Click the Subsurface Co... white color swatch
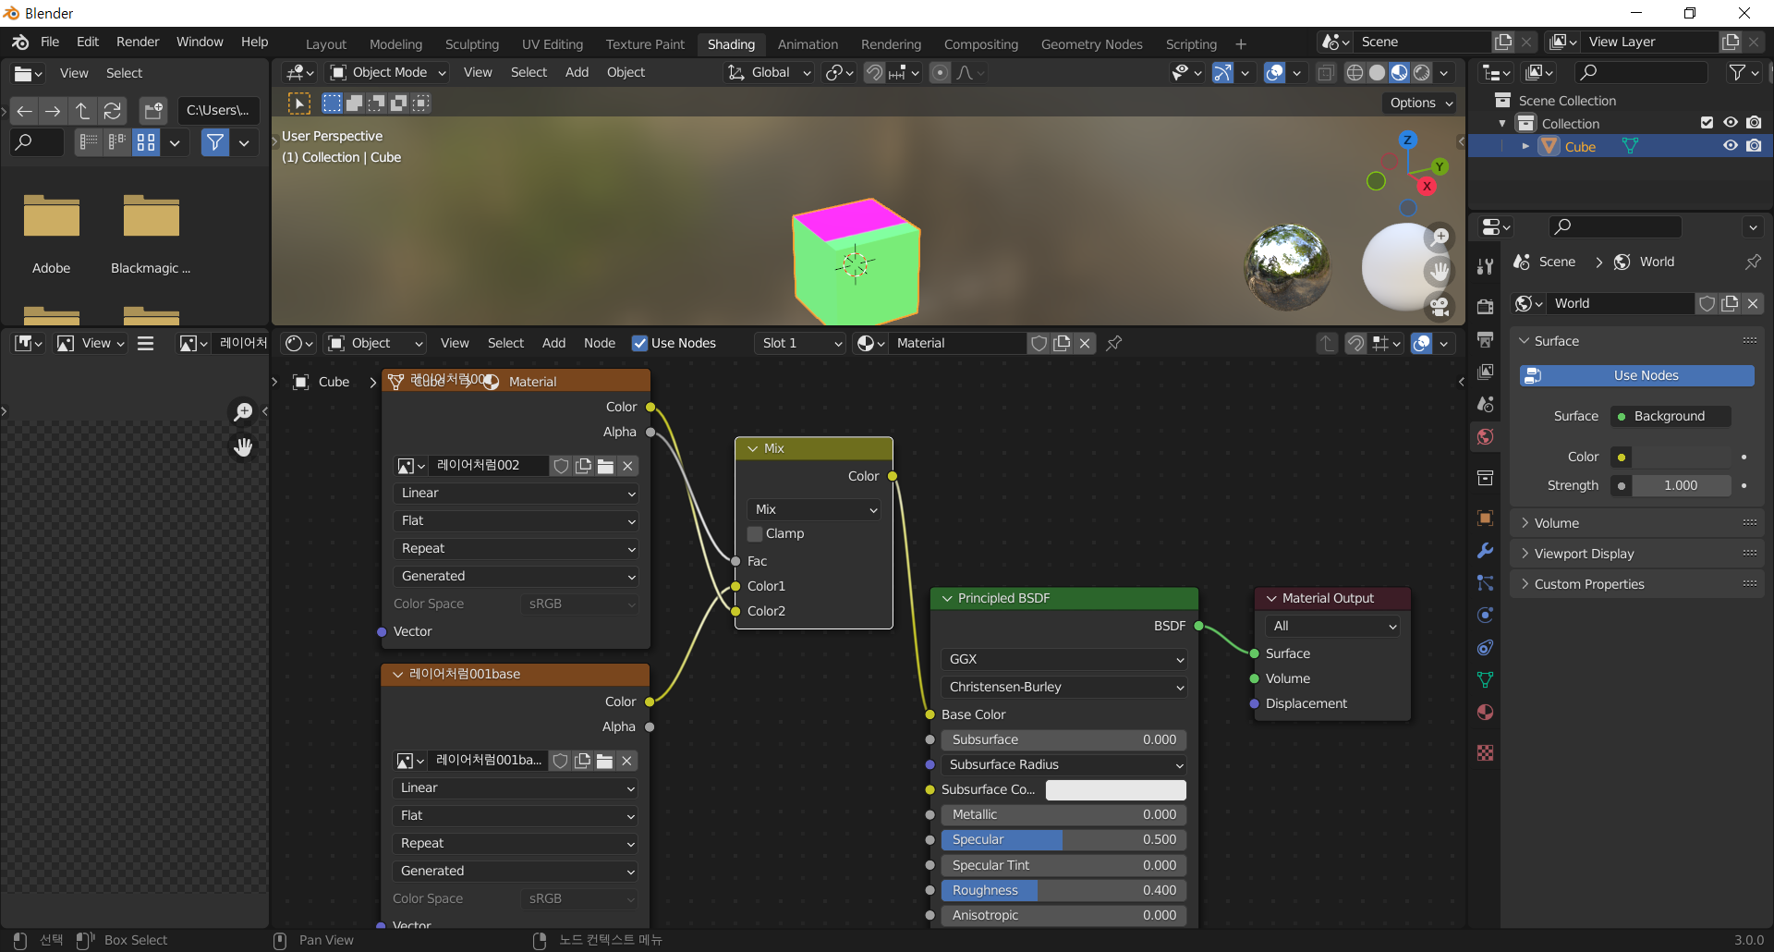Screen dimensions: 1774x952 pos(1115,789)
